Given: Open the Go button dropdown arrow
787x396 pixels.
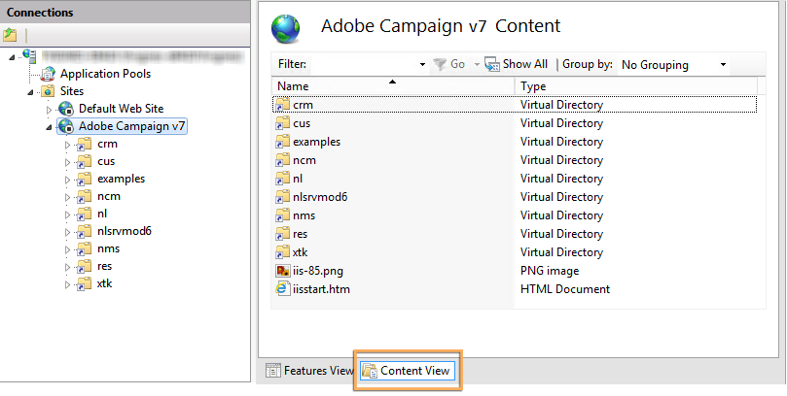Looking at the screenshot, I should pos(477,65).
